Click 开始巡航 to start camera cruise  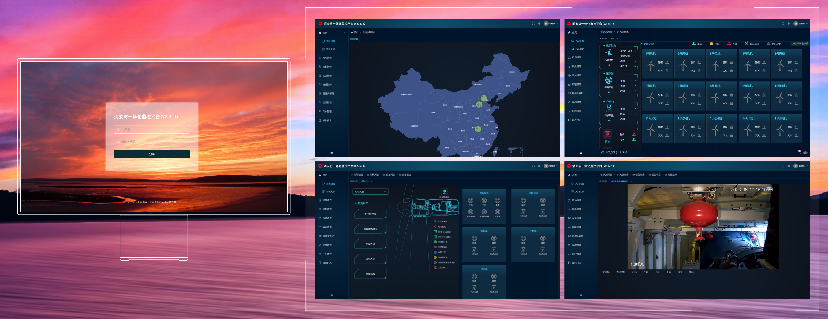(605, 272)
